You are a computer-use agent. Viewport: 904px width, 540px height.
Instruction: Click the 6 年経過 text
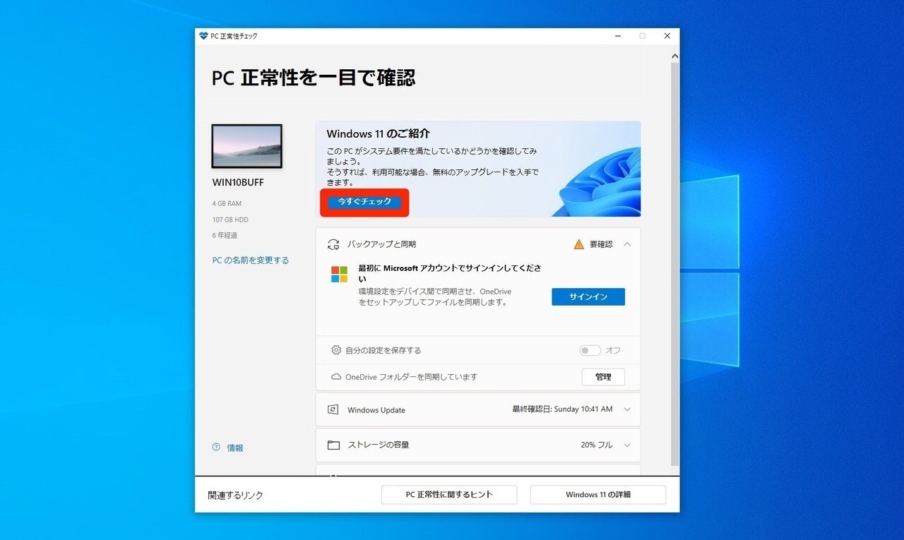[x=226, y=235]
